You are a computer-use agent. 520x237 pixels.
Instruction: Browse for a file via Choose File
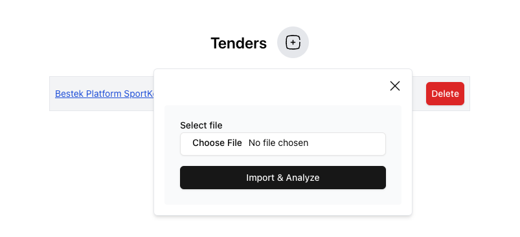(217, 143)
